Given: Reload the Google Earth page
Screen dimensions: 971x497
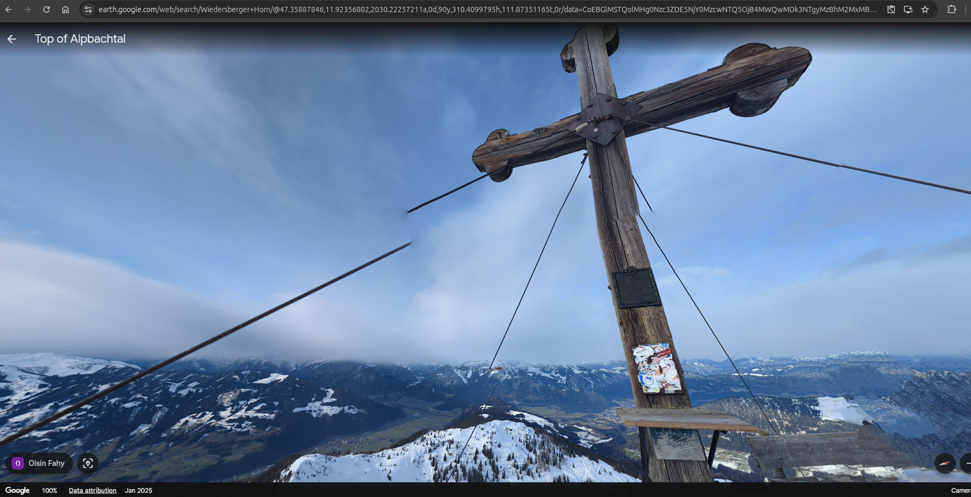Looking at the screenshot, I should coord(46,9).
